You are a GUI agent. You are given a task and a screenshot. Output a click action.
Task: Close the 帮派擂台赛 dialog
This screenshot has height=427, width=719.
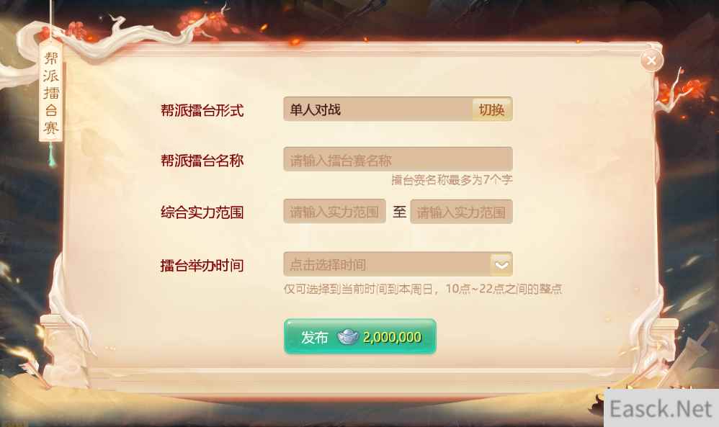(651, 60)
